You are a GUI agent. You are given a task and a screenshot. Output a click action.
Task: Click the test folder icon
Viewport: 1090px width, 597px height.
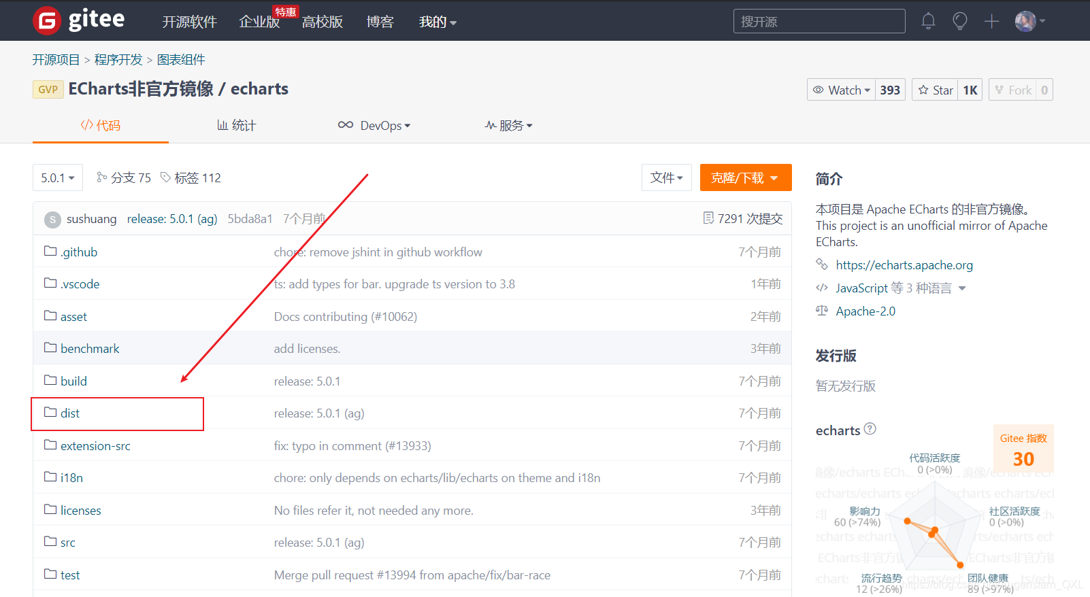coord(50,574)
